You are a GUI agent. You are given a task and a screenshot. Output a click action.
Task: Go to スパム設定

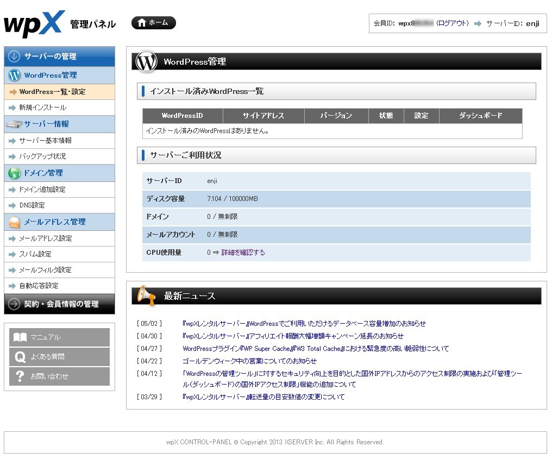click(x=60, y=254)
